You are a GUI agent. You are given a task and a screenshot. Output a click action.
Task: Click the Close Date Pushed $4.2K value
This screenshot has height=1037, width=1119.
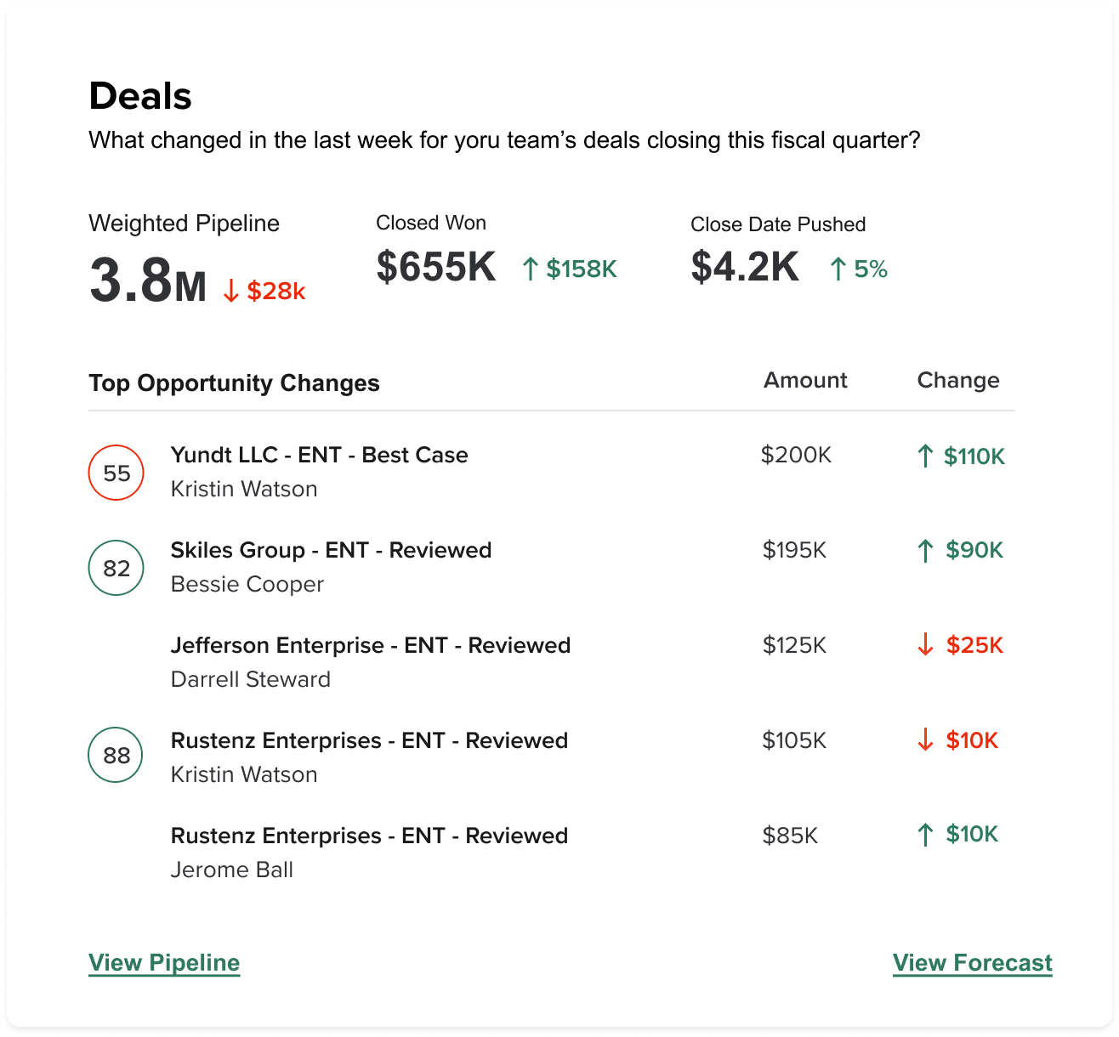pos(744,268)
